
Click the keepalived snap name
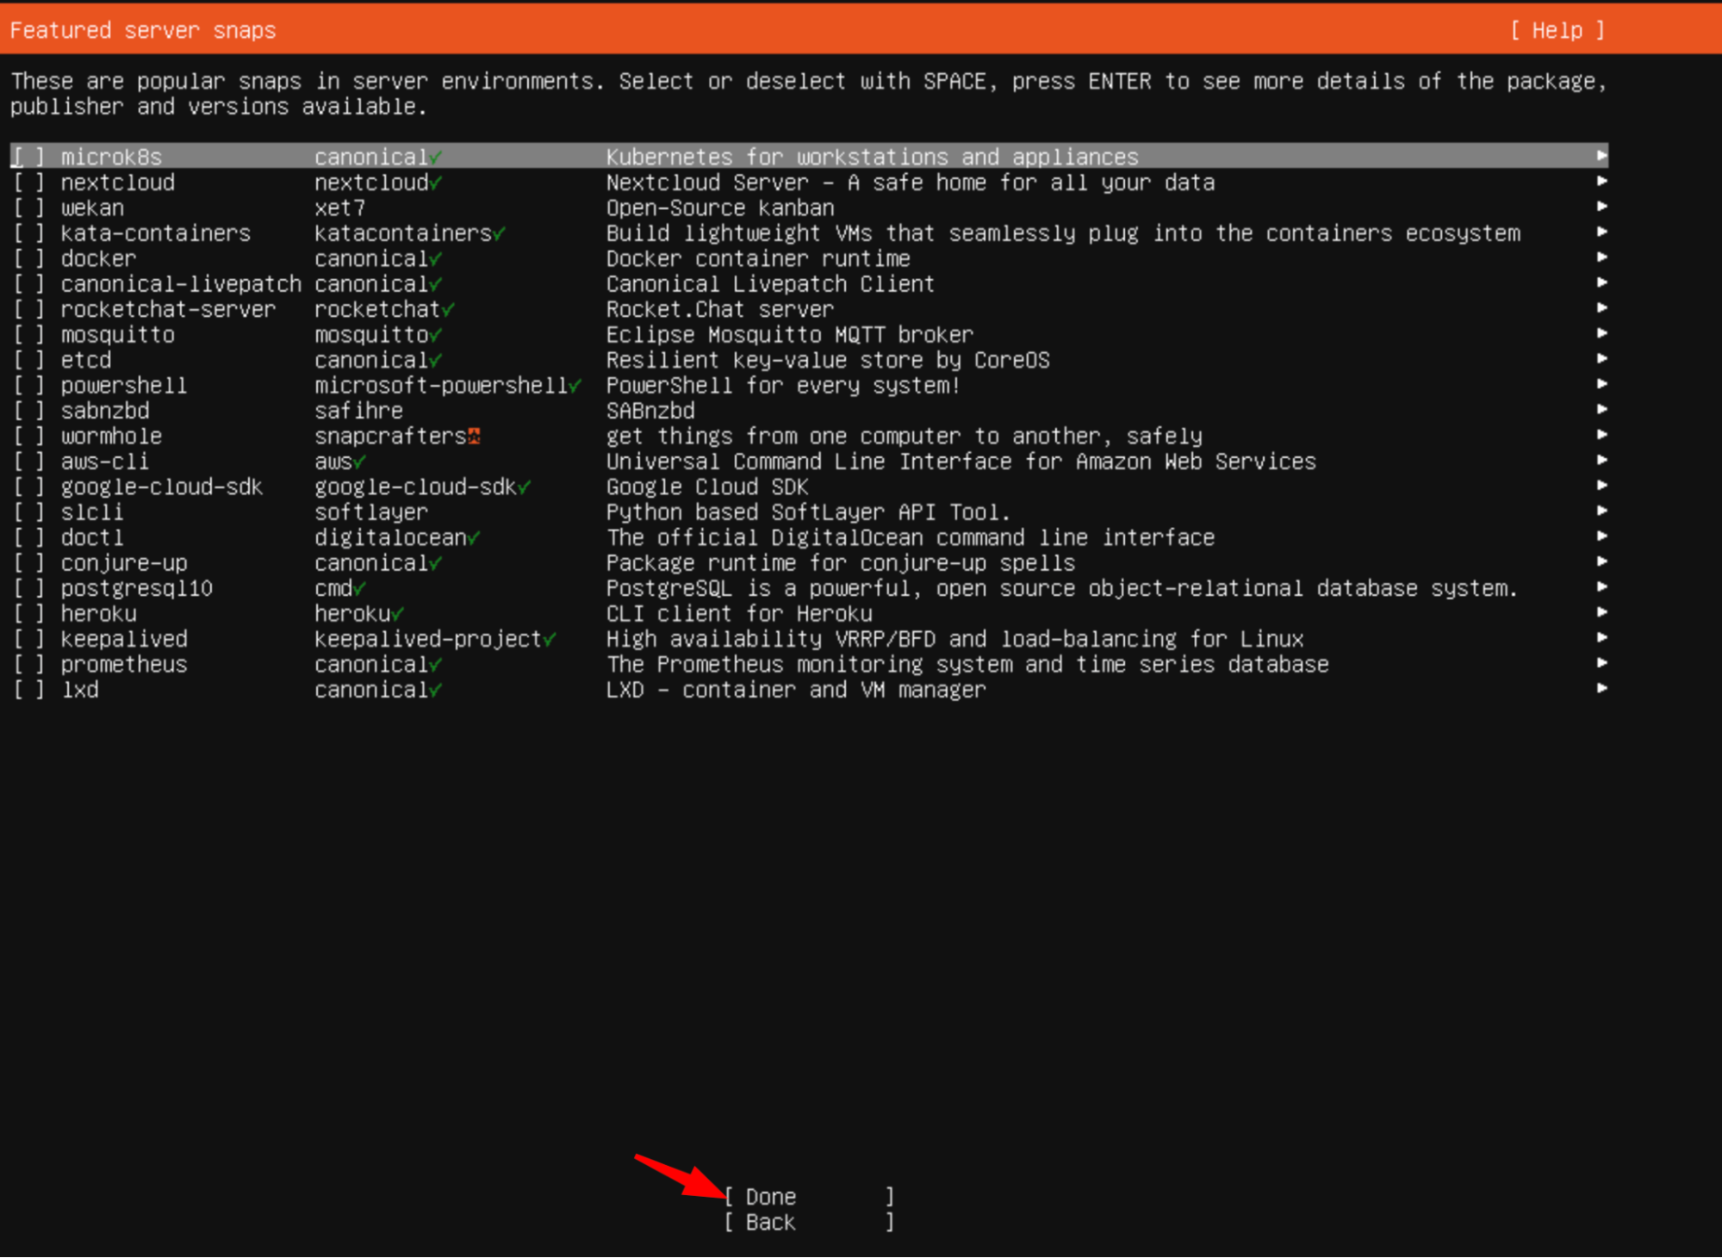124,639
